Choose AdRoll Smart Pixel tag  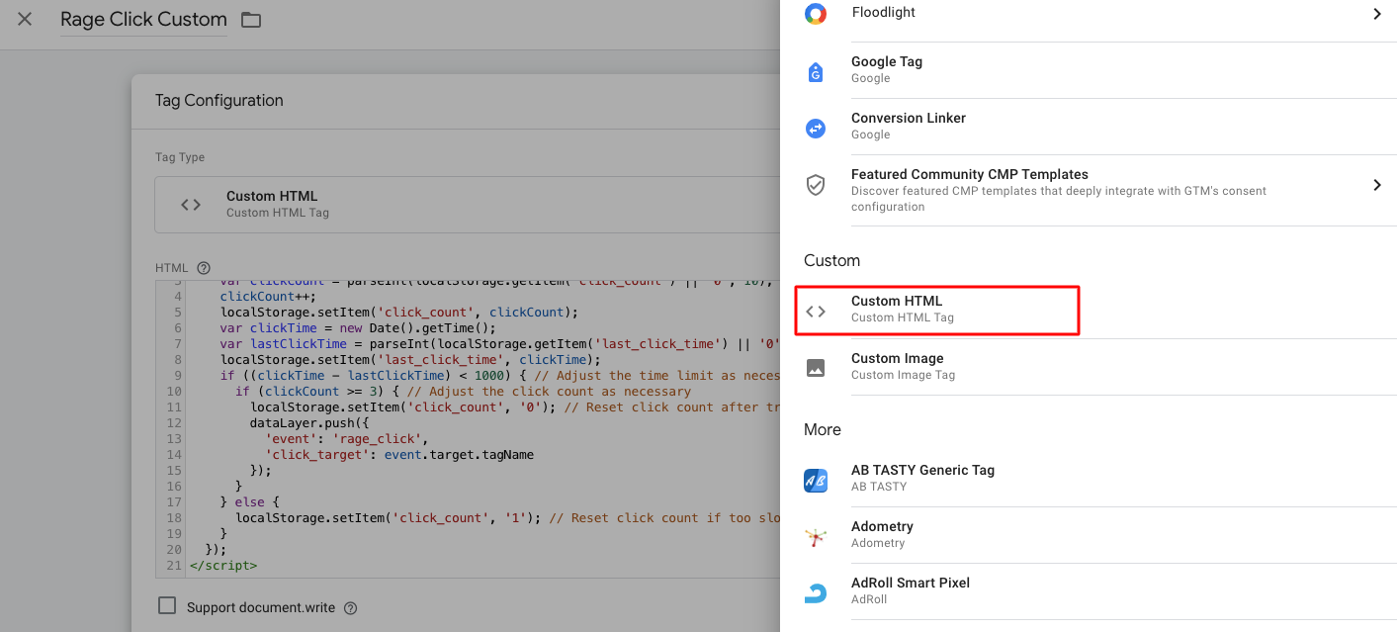coord(1100,591)
